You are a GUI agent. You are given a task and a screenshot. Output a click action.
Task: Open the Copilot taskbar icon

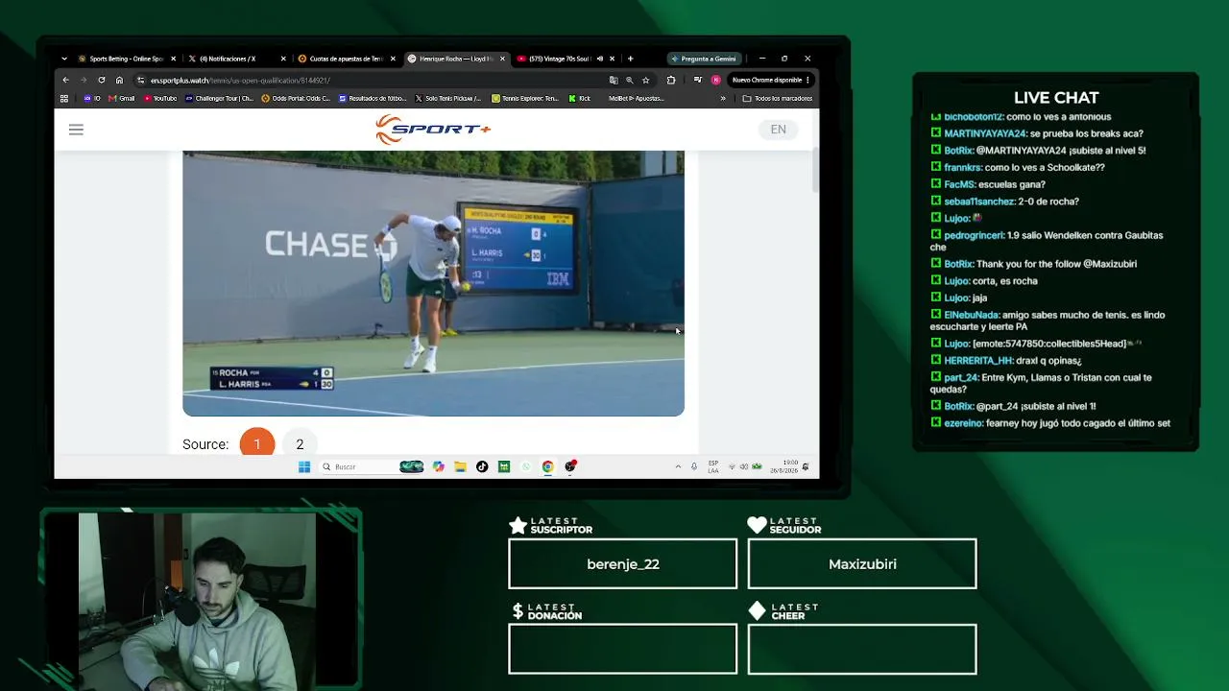pos(439,466)
